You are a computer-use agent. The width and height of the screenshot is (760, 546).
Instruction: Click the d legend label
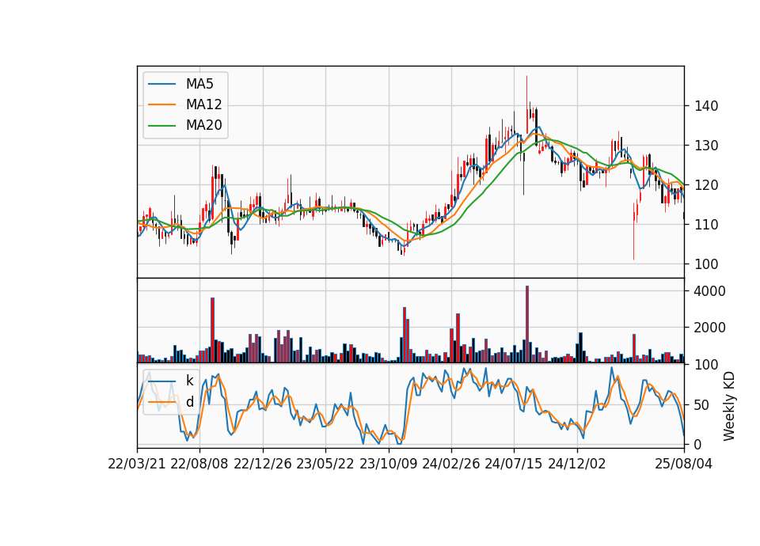(190, 402)
